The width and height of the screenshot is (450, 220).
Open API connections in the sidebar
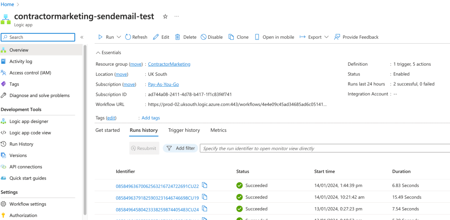click(41, 167)
